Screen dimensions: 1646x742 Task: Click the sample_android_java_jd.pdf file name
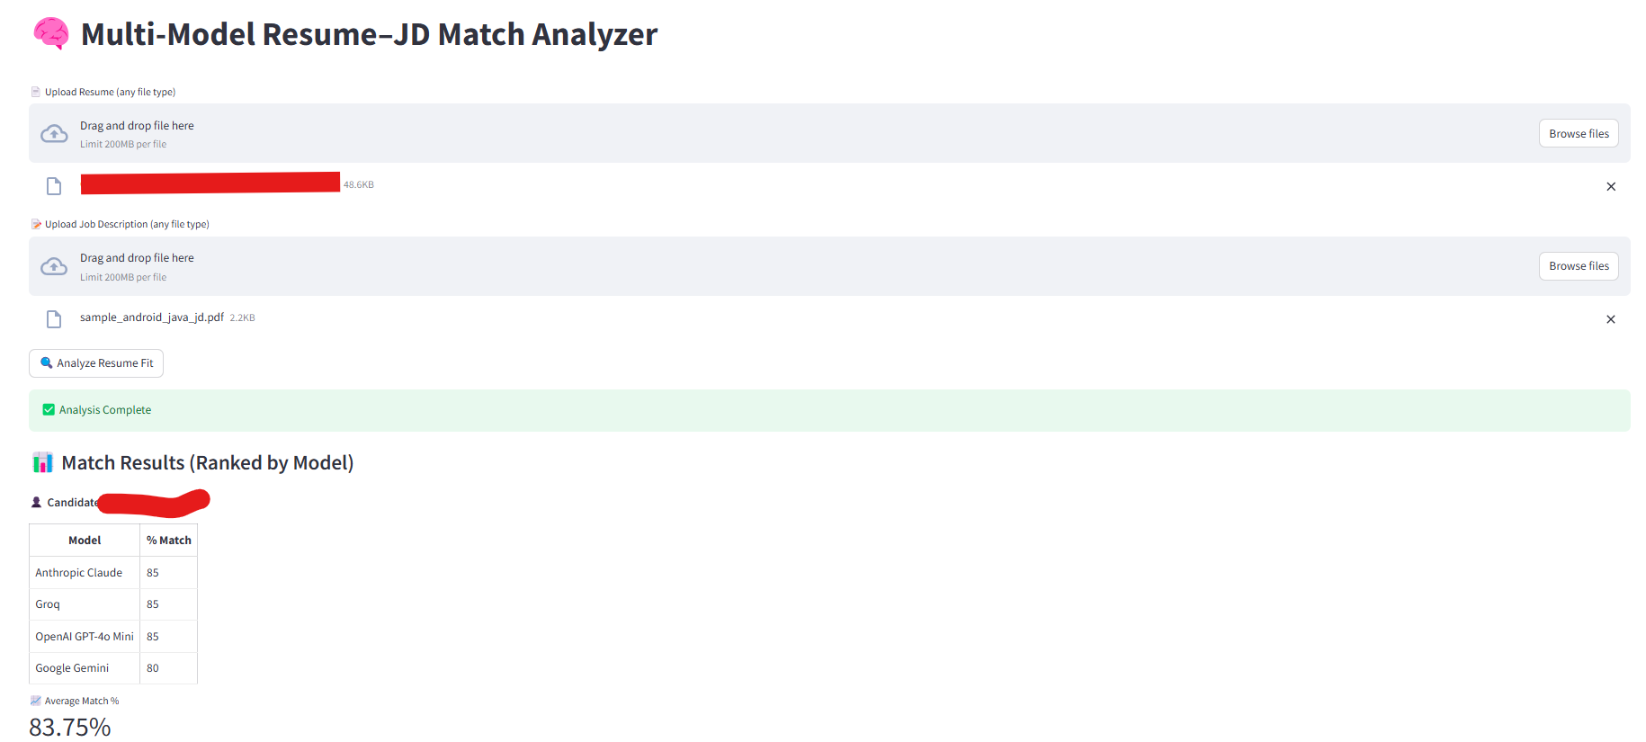pos(151,317)
